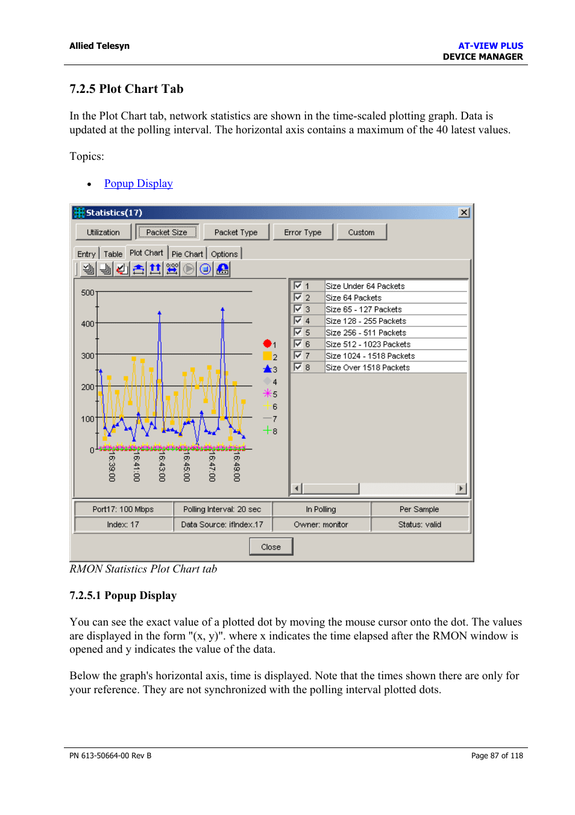The width and height of the screenshot is (575, 815).
Task: Uncheck row 5 Size 256 - 511 Packets
Action: click(x=298, y=332)
